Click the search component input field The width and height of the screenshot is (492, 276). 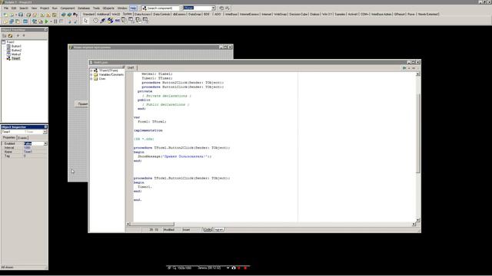coord(162,8)
